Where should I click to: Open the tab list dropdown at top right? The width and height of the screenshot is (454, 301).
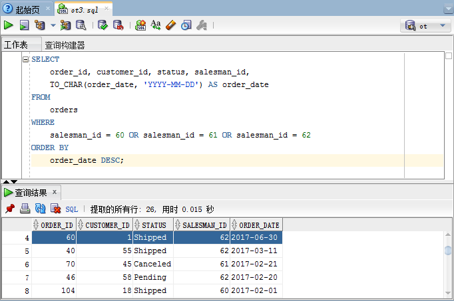[x=448, y=10]
